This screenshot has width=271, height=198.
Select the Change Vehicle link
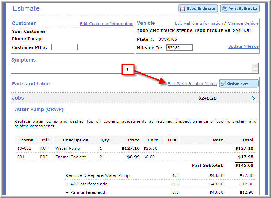tap(243, 24)
